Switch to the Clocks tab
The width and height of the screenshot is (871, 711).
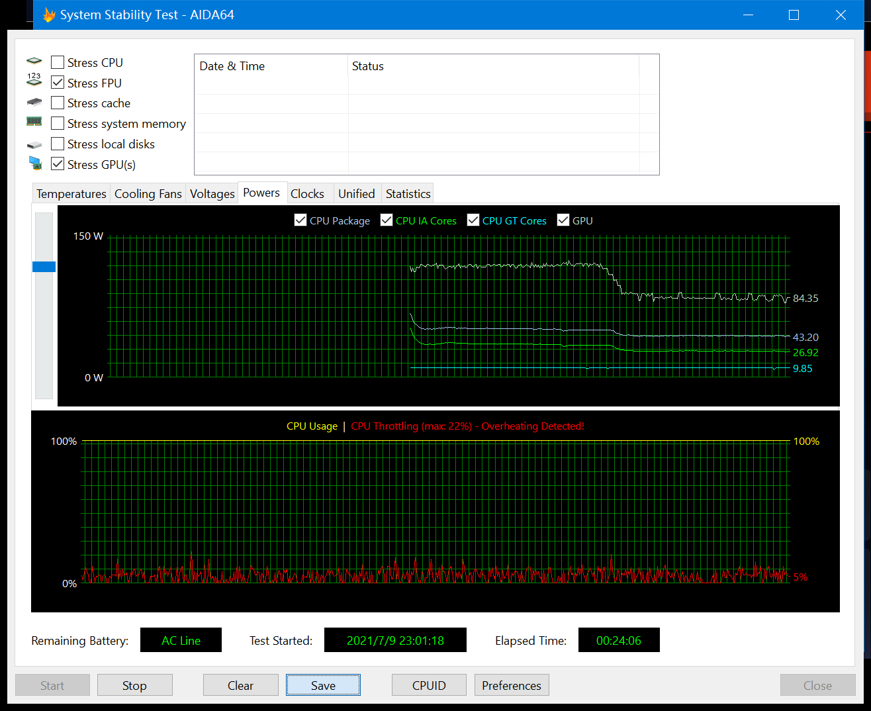tap(308, 193)
